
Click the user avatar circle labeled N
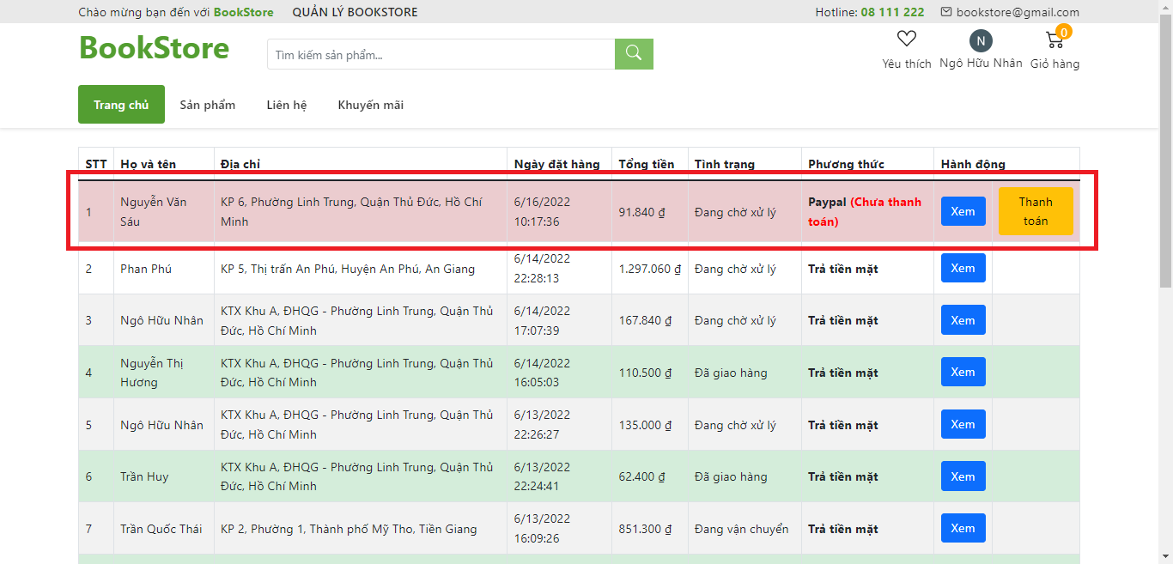tap(980, 41)
